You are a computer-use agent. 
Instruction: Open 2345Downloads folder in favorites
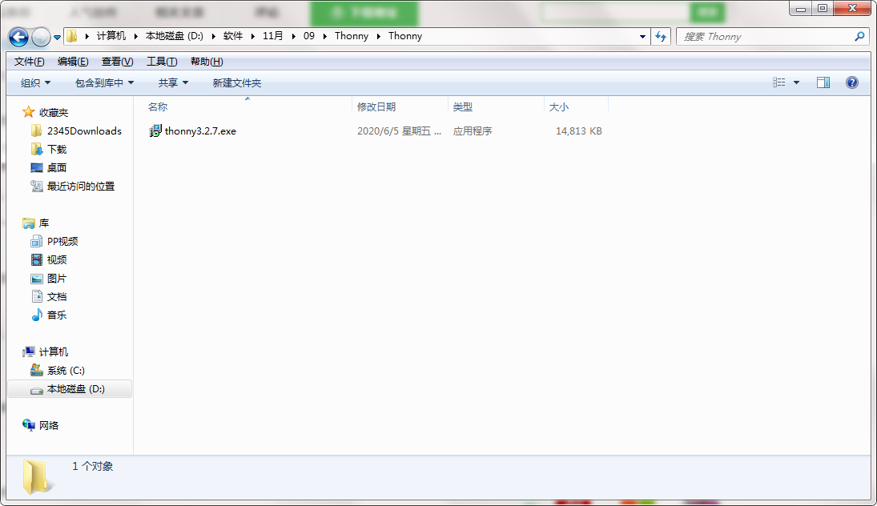click(84, 131)
